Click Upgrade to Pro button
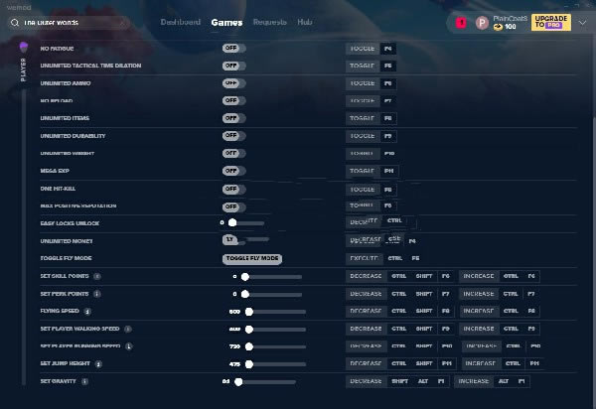Screen dimensions: 596x409 [551, 22]
